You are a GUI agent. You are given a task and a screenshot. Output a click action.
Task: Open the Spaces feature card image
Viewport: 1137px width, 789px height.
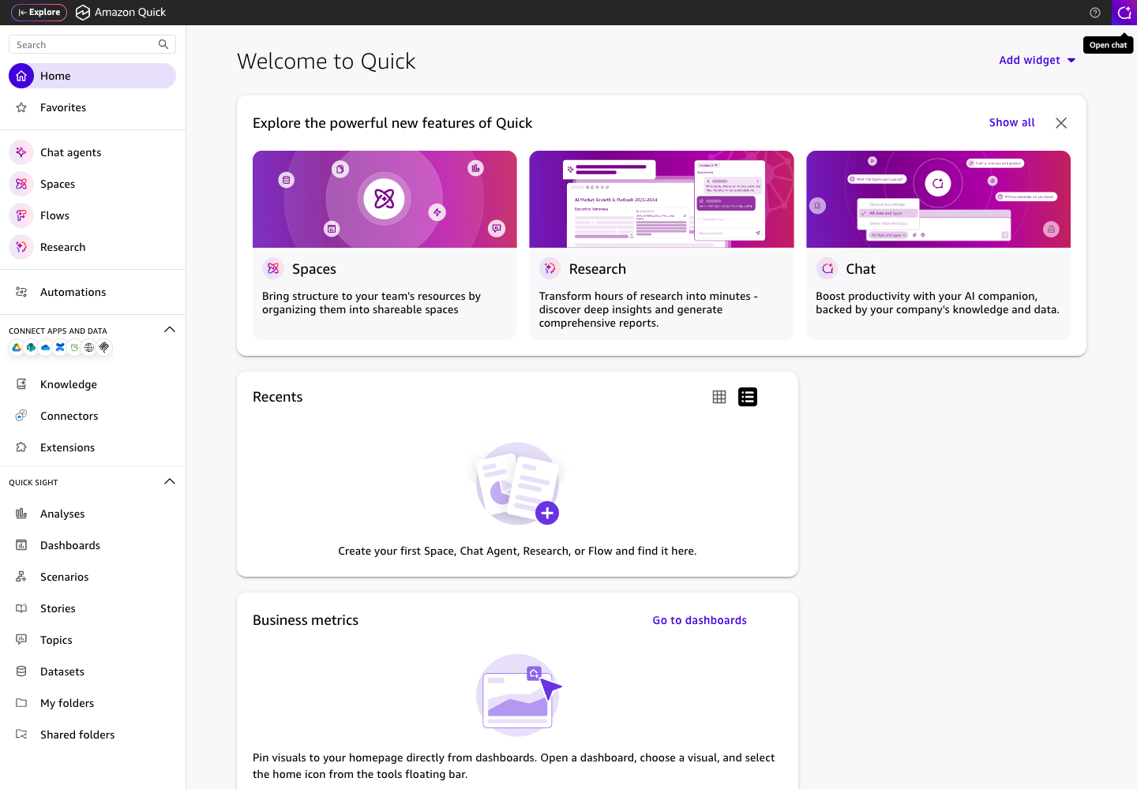tap(385, 199)
